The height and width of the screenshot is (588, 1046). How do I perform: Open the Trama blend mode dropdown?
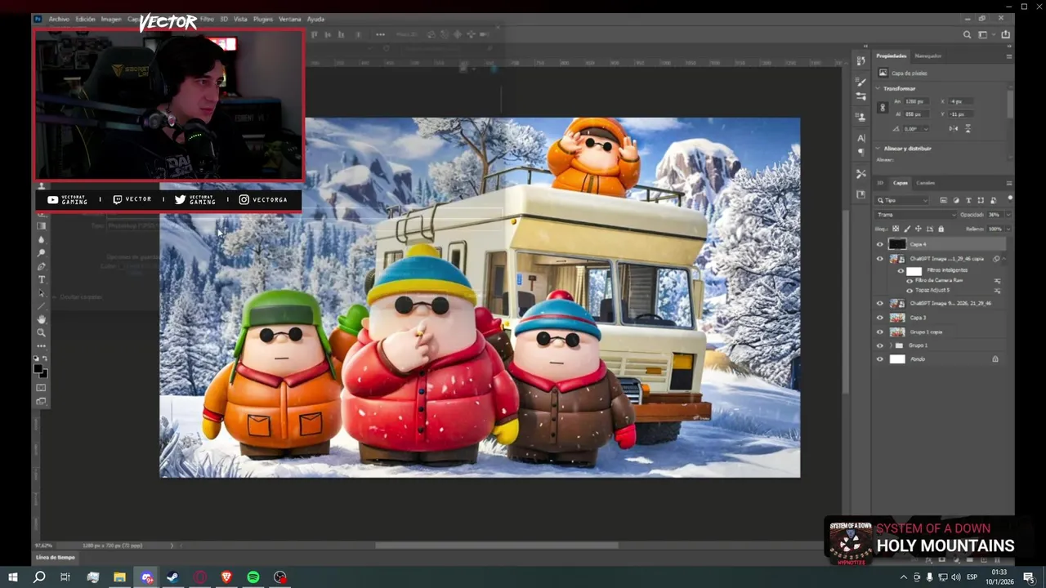click(x=915, y=215)
